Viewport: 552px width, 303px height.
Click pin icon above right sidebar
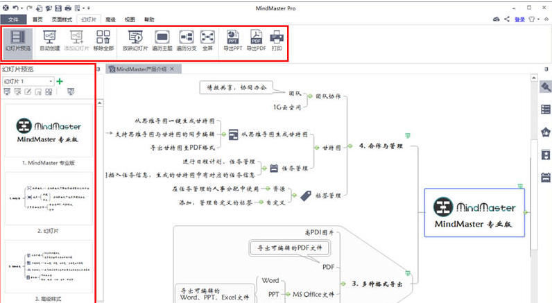coord(546,69)
